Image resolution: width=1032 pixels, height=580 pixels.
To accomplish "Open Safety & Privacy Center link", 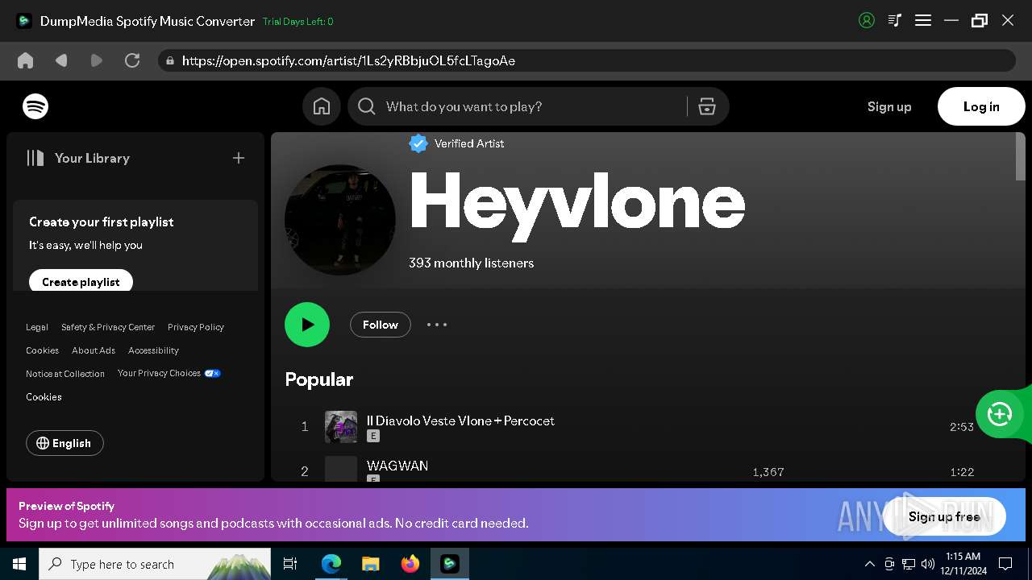I will point(108,327).
